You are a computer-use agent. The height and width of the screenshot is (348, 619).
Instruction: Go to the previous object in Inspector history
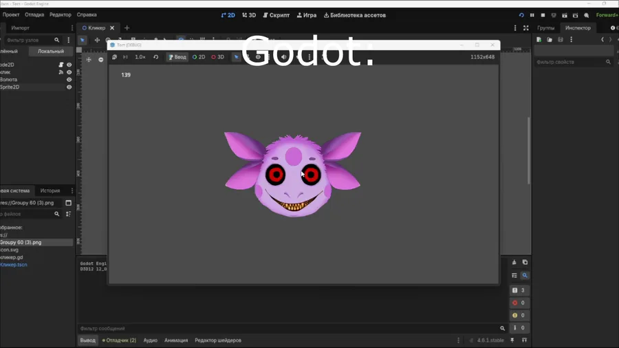pos(602,39)
